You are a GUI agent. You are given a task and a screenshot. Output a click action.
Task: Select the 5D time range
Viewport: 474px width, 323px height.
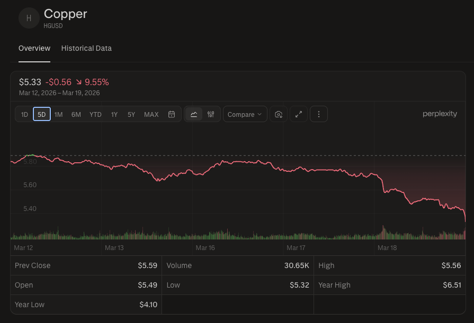[x=42, y=114]
